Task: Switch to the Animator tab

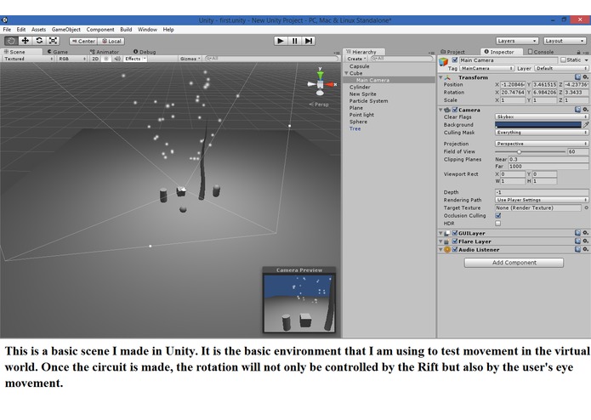Action: pos(105,52)
